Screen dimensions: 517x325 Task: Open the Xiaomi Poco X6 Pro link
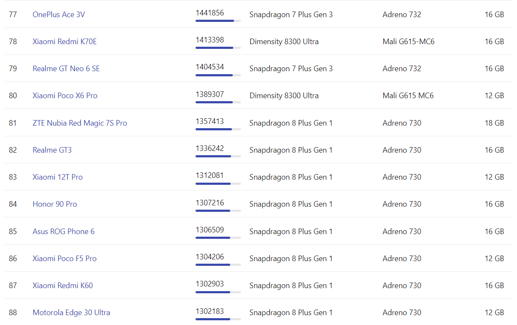65,96
